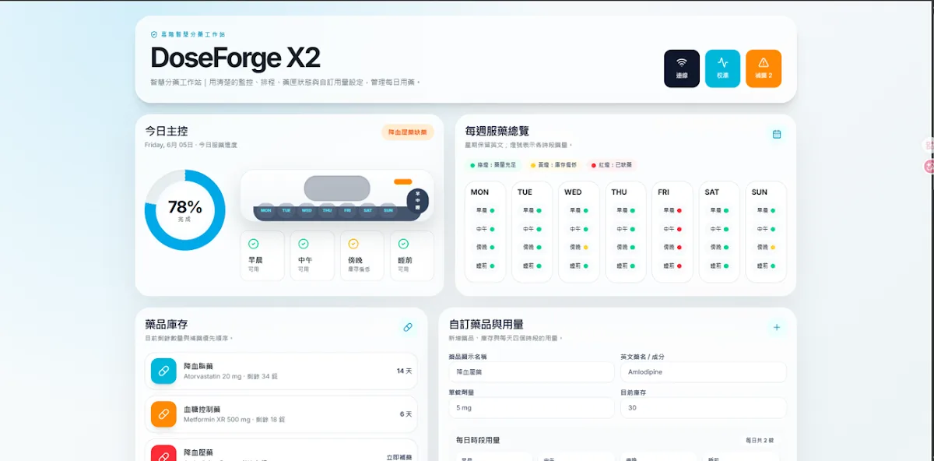Click the 中午 noon check icon

tap(304, 244)
